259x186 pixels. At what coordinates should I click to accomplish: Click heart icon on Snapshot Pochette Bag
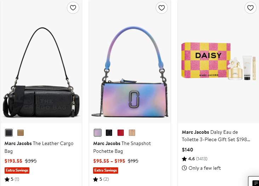(x=162, y=8)
